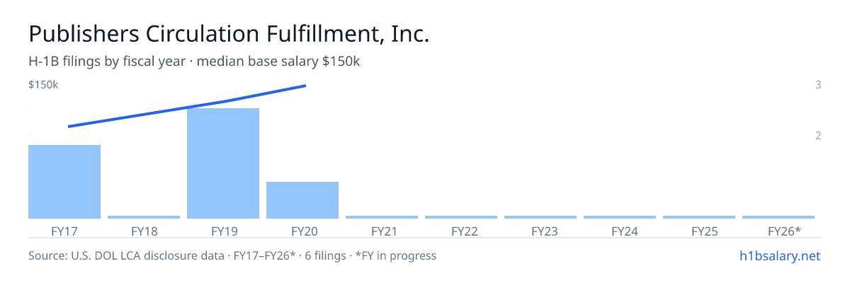Select the FY22 axis label

pyautogui.click(x=461, y=231)
